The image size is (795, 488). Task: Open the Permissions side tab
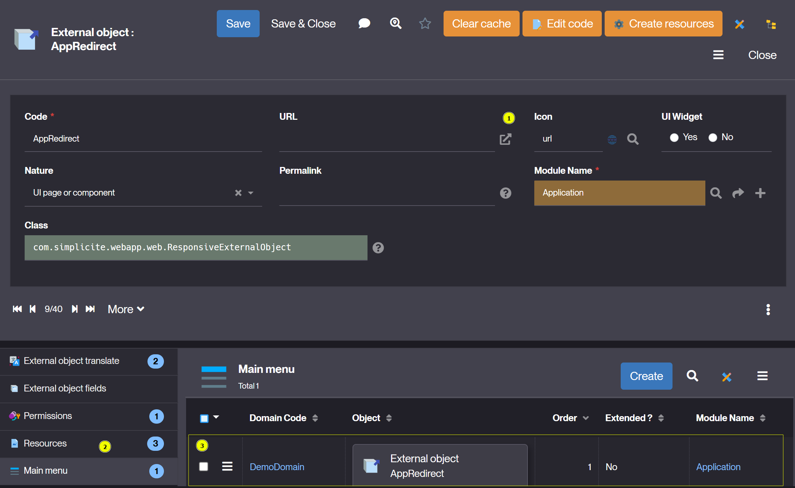tap(48, 416)
